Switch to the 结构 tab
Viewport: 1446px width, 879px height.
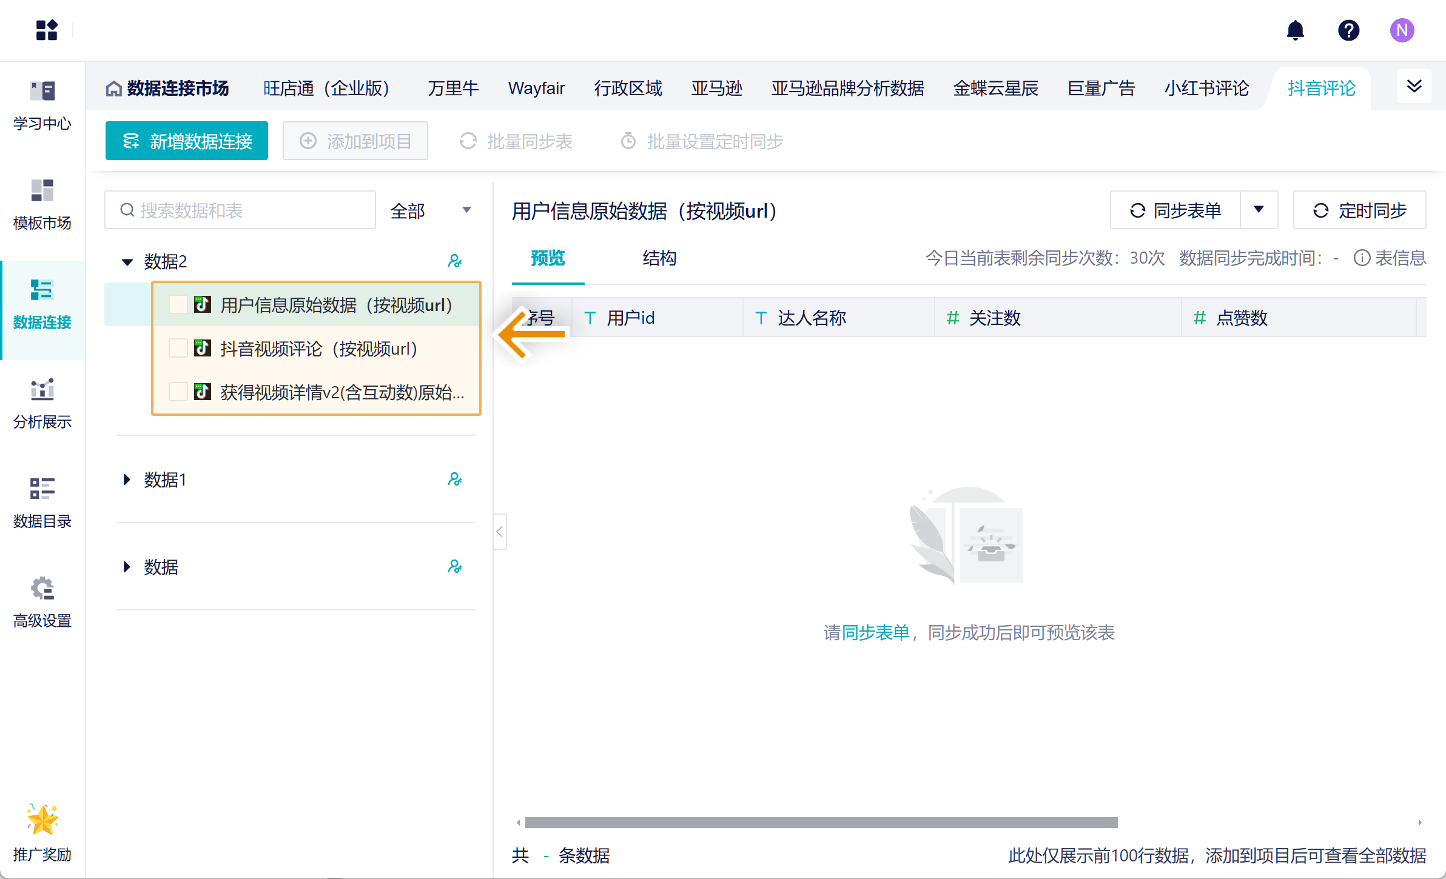click(x=659, y=258)
